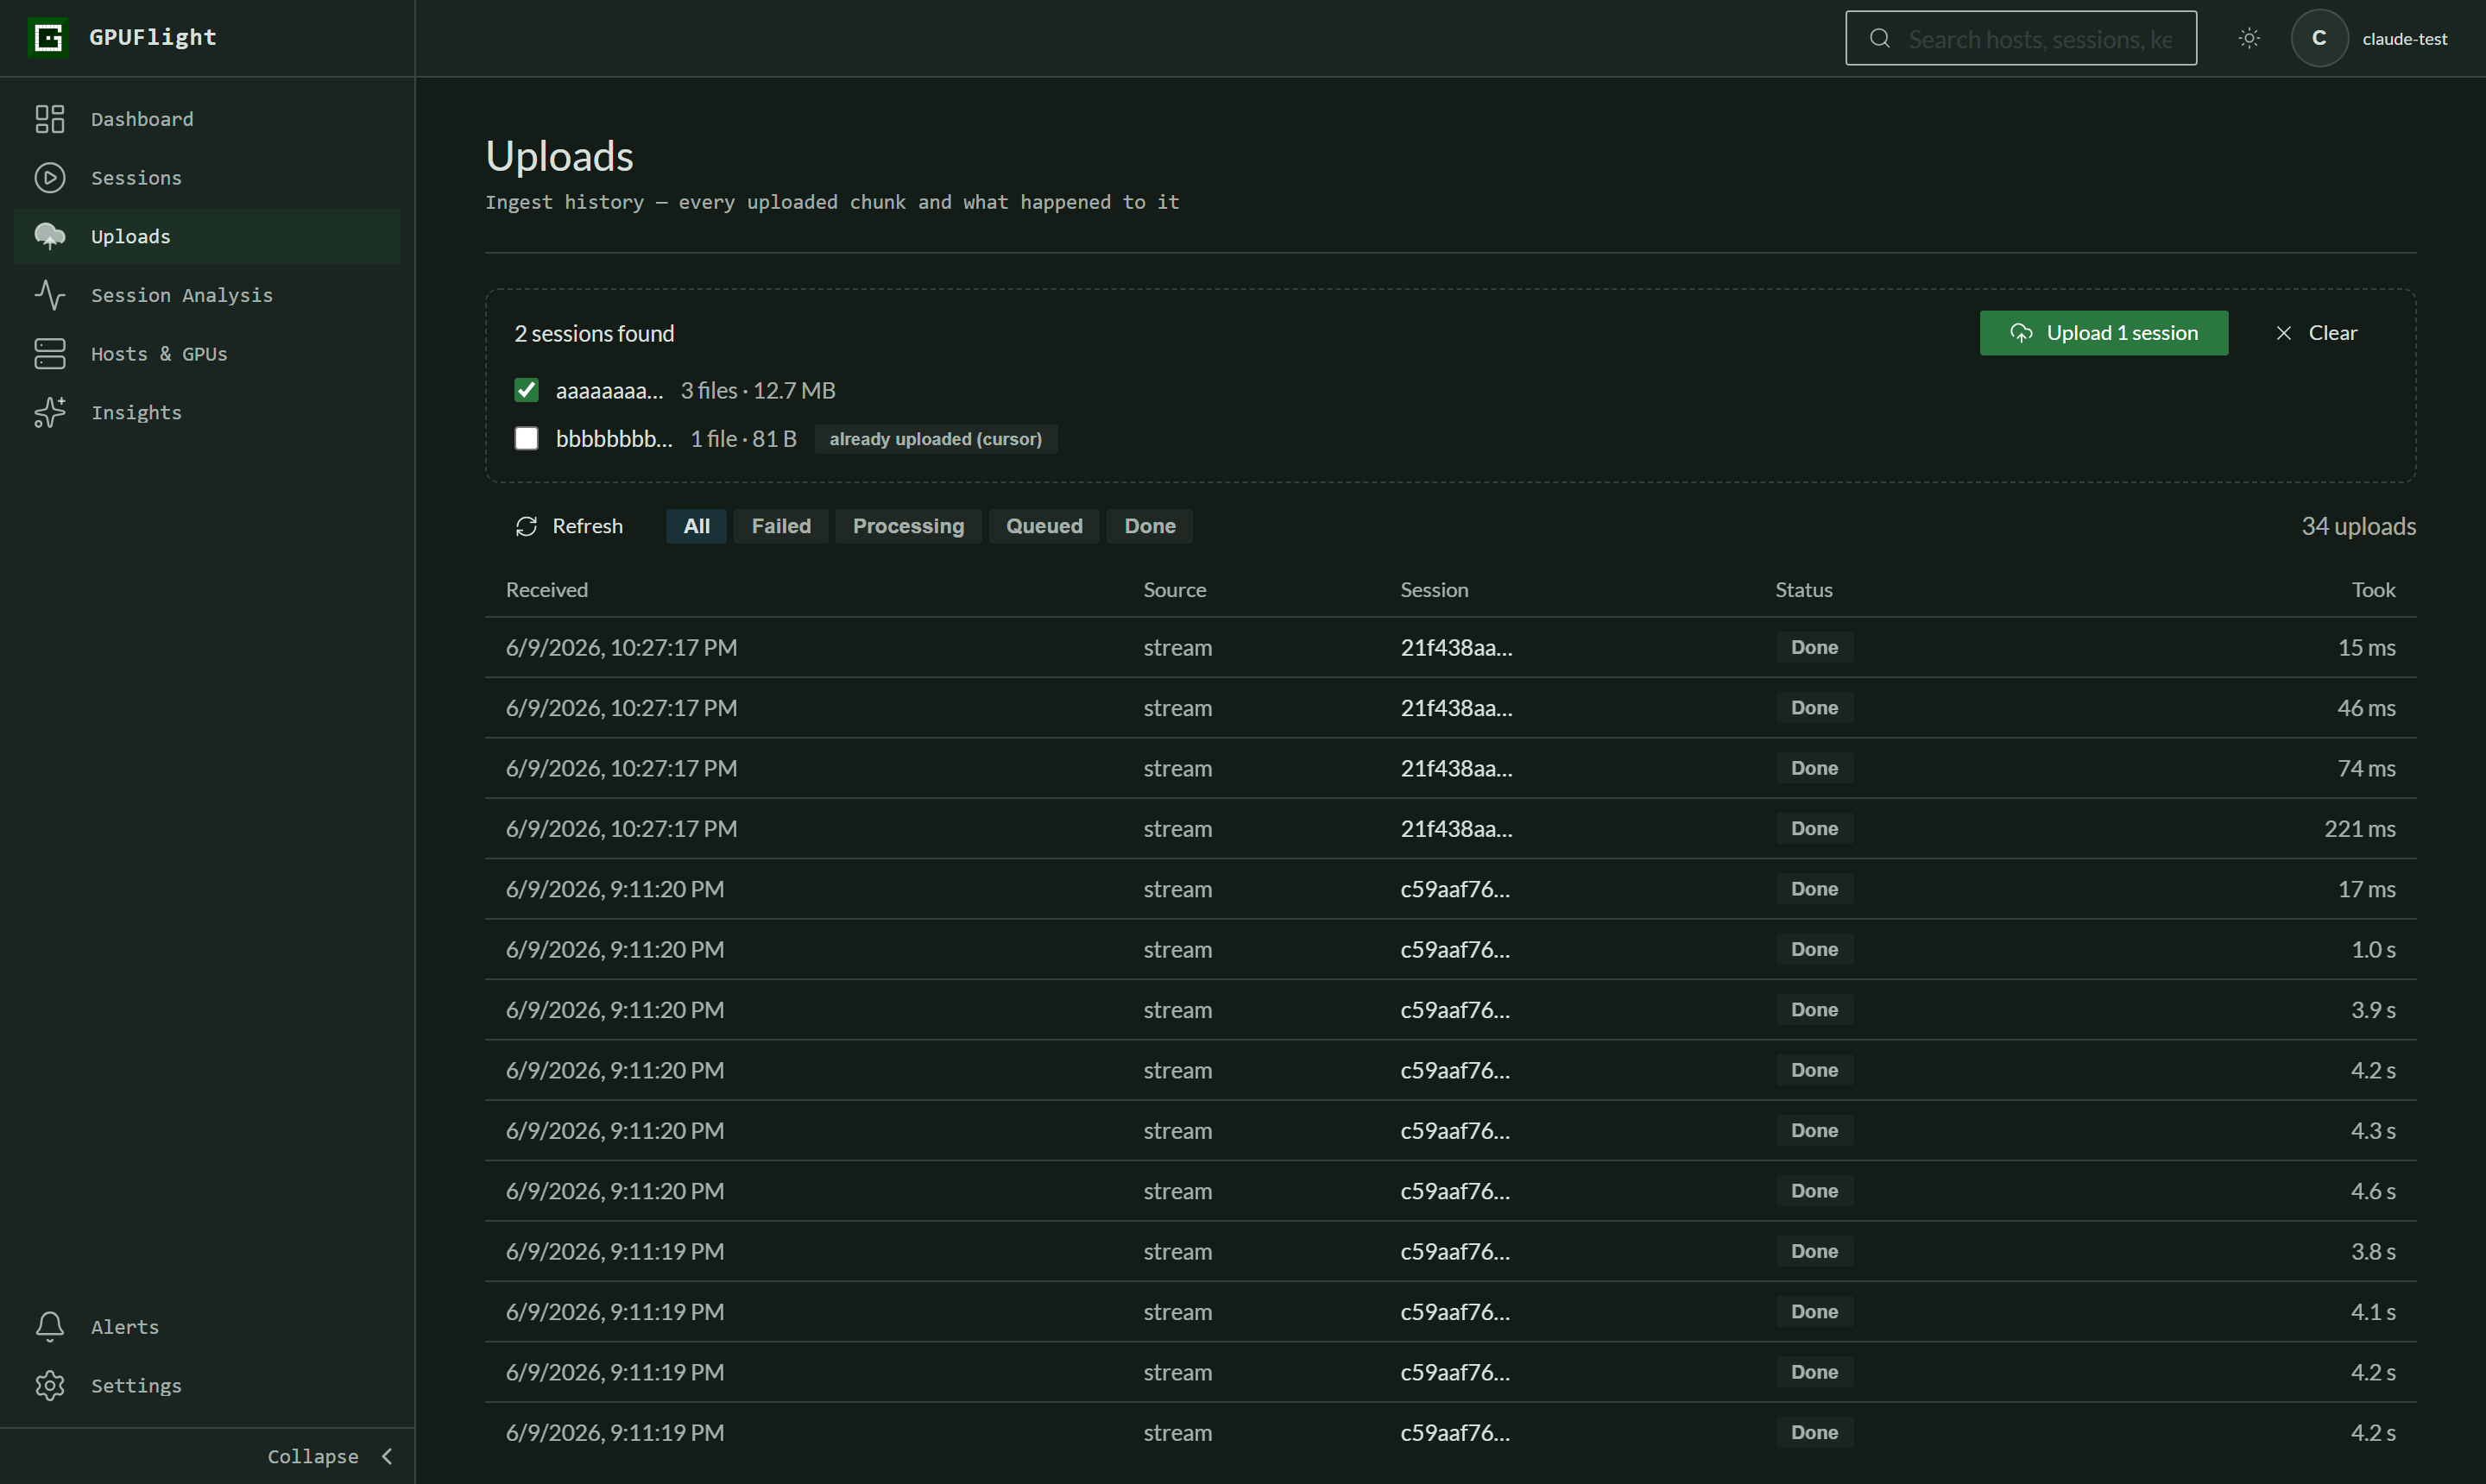Image resolution: width=2486 pixels, height=1484 pixels.
Task: Click the X icon next to Clear
Action: (2283, 333)
